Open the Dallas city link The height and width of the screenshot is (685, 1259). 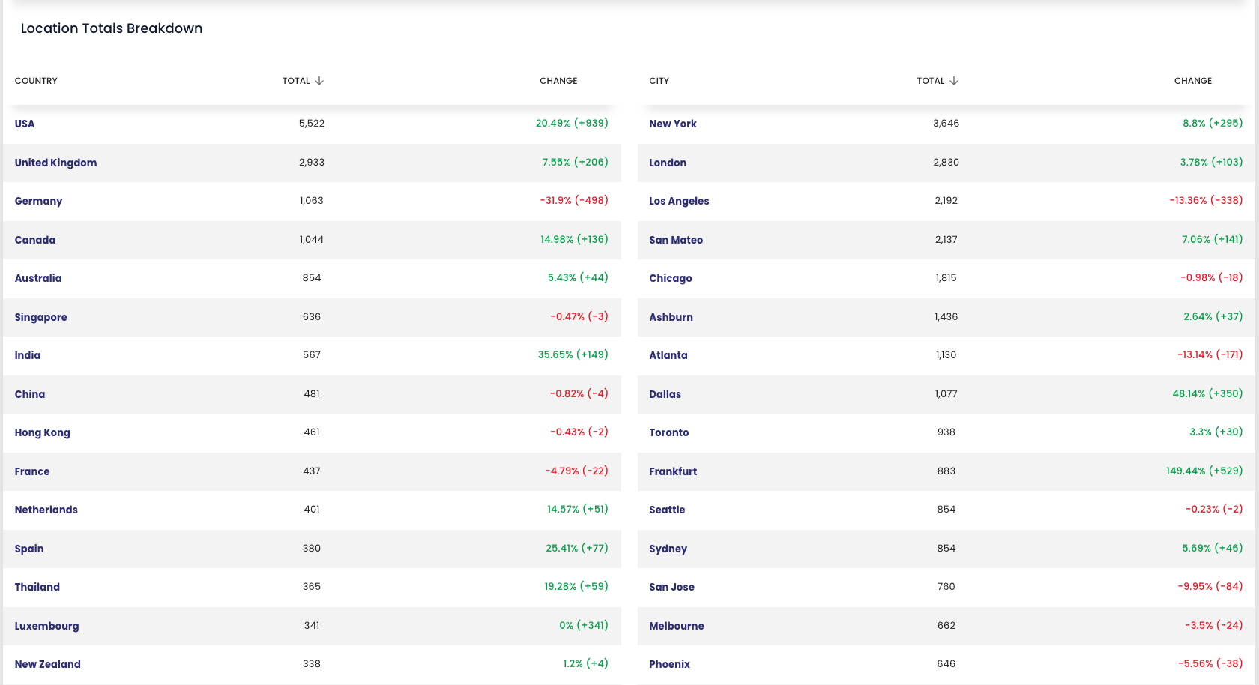[x=665, y=394]
